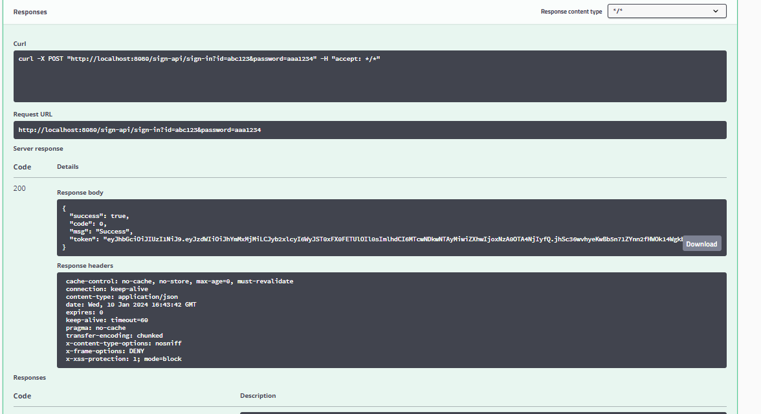Click the "success": true line
Image resolution: width=761 pixels, height=414 pixels.
100,216
